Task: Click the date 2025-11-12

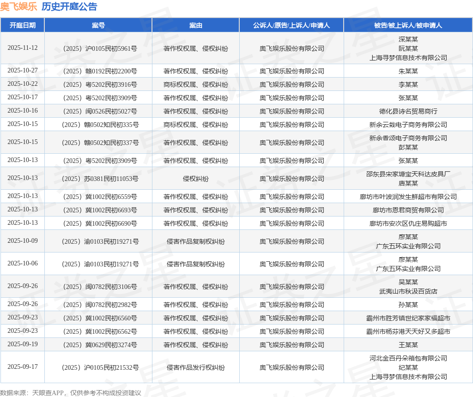Action: 23,48
